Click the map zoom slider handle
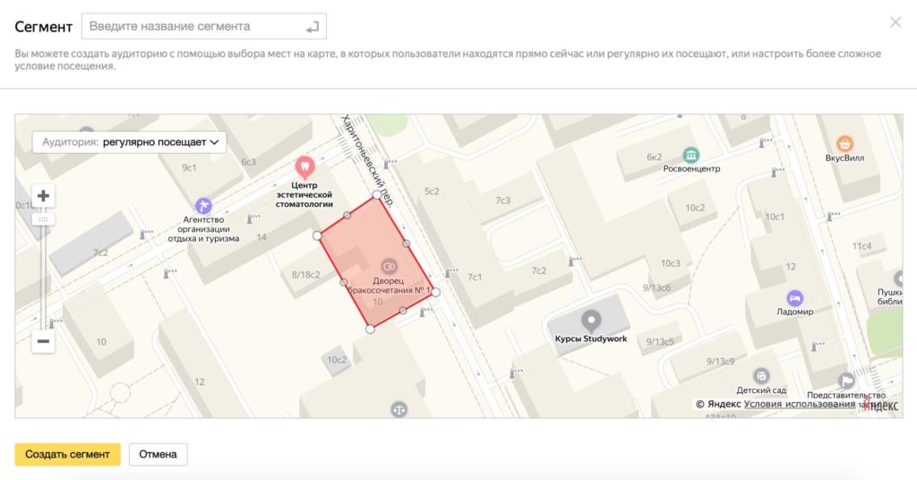Image resolution: width=917 pixels, height=480 pixels. tap(43, 219)
